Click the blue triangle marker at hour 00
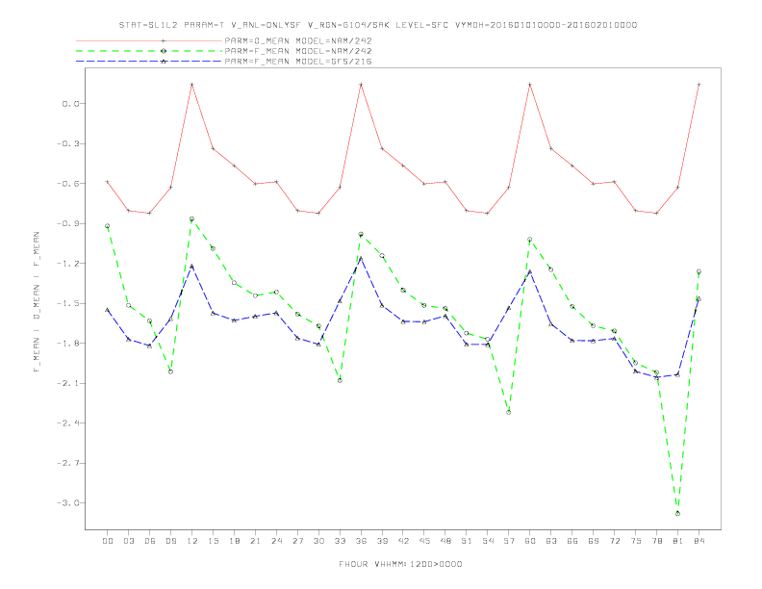Viewport: 762px width, 589px height. point(108,310)
